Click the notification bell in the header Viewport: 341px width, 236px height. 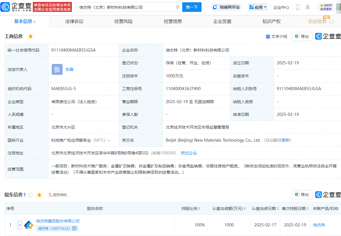point(307,7)
